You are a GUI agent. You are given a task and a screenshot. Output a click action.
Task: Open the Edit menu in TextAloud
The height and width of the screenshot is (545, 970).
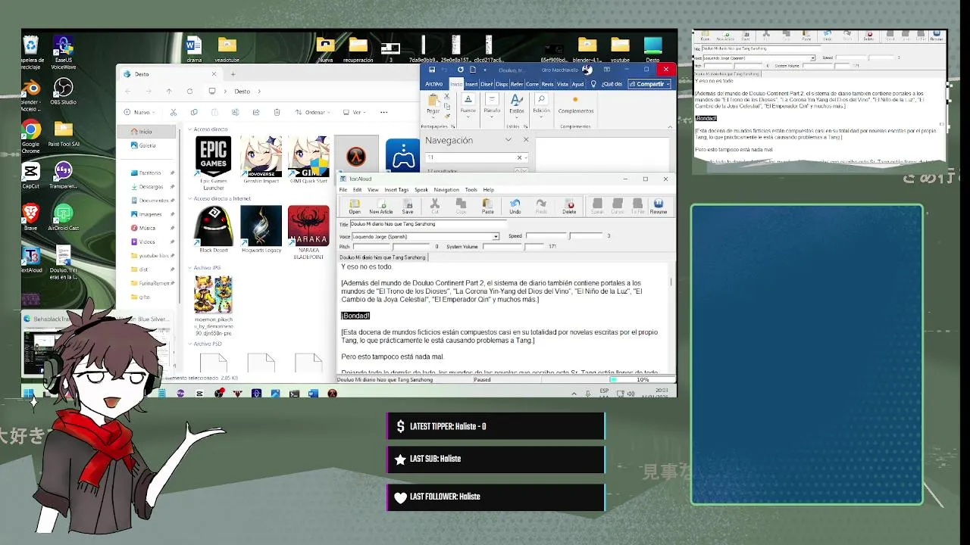pyautogui.click(x=357, y=190)
